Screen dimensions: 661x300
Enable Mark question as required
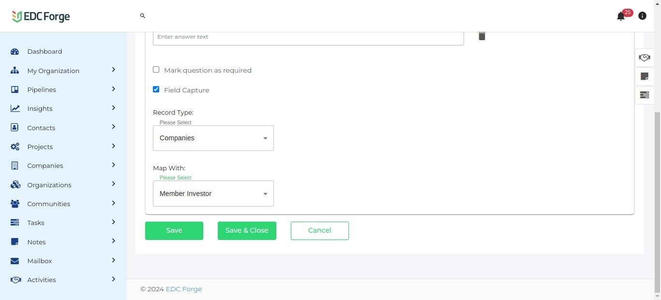[156, 70]
